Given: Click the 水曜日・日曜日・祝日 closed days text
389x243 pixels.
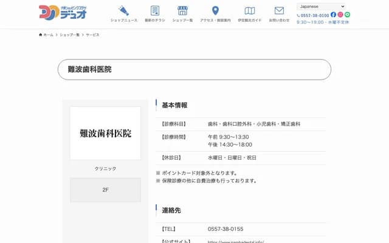Looking at the screenshot, I should pos(232,158).
